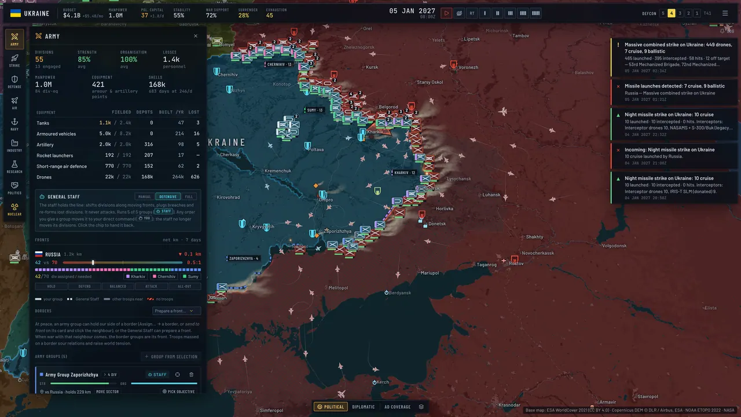Click Group From Selection button
The width and height of the screenshot is (741, 417).
(171, 357)
